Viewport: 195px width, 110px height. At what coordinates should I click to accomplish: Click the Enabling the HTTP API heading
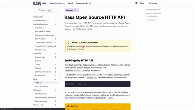pos(79,61)
